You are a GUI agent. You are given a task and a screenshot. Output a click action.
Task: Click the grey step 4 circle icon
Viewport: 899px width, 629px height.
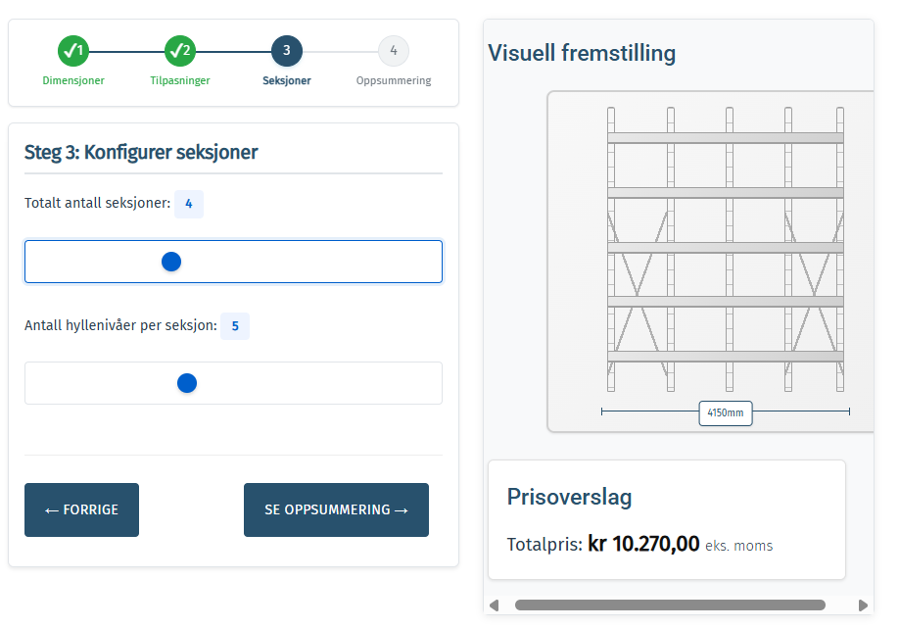[x=393, y=50]
